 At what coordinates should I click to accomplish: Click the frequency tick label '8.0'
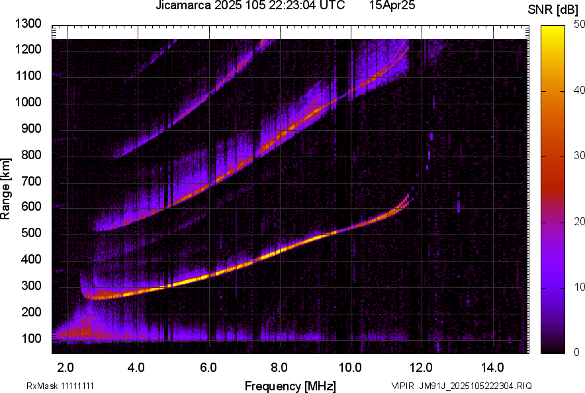coord(279,368)
